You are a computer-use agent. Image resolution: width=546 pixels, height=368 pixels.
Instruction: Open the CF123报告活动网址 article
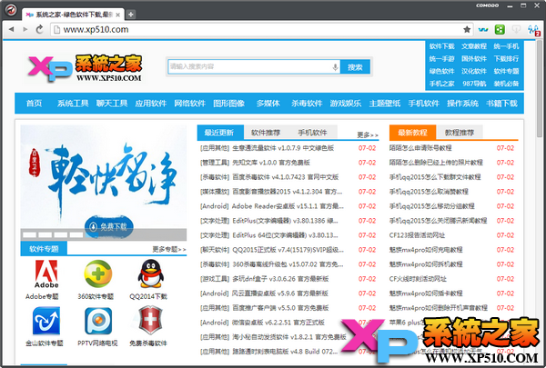pyautogui.click(x=417, y=235)
